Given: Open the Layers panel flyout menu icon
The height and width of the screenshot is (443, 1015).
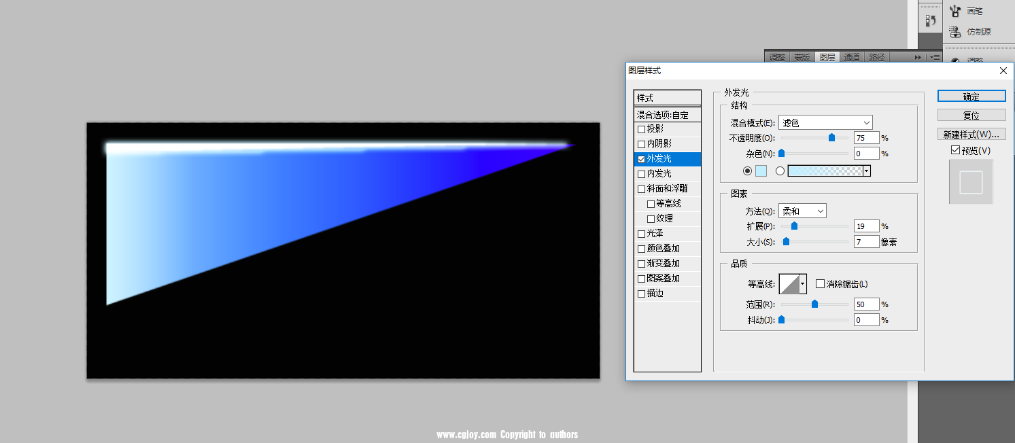Looking at the screenshot, I should tap(935, 58).
